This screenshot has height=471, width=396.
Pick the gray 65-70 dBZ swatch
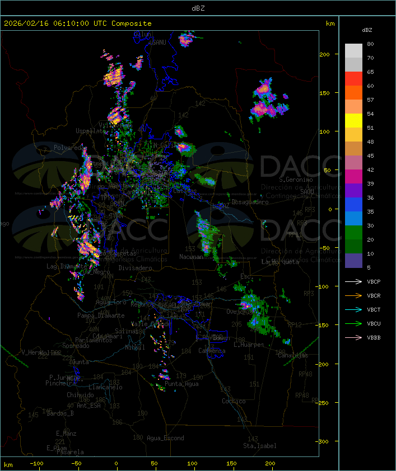pyautogui.click(x=353, y=64)
